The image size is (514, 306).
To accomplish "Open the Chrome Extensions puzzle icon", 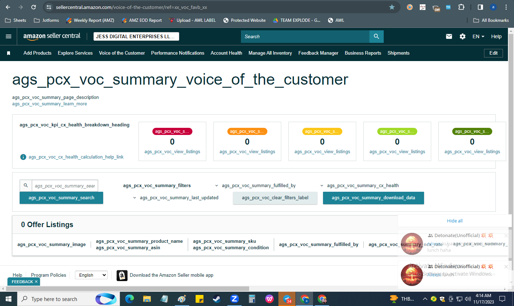I will [461, 7].
